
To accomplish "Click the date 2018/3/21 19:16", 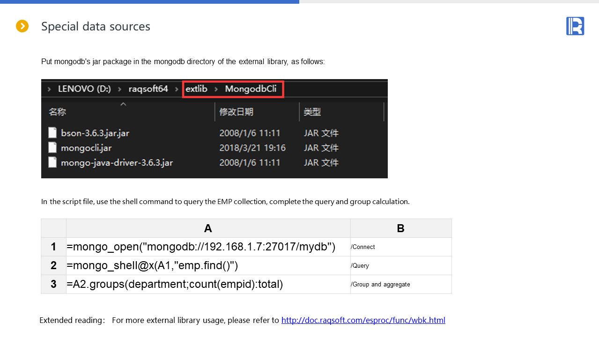I will (252, 148).
